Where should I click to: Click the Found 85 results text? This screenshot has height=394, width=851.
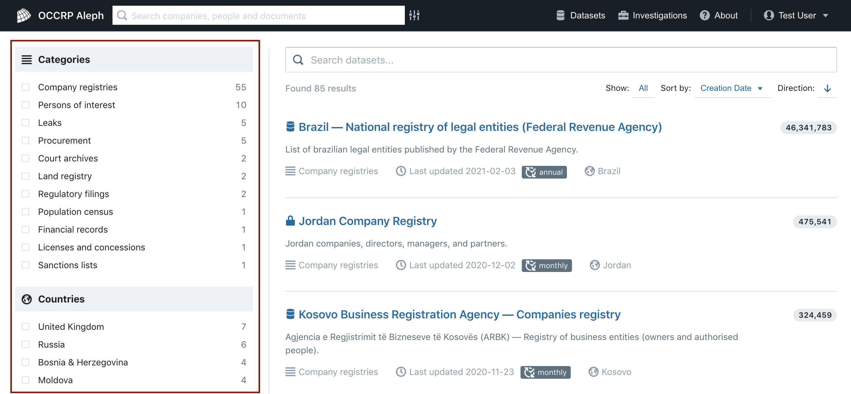pos(320,88)
